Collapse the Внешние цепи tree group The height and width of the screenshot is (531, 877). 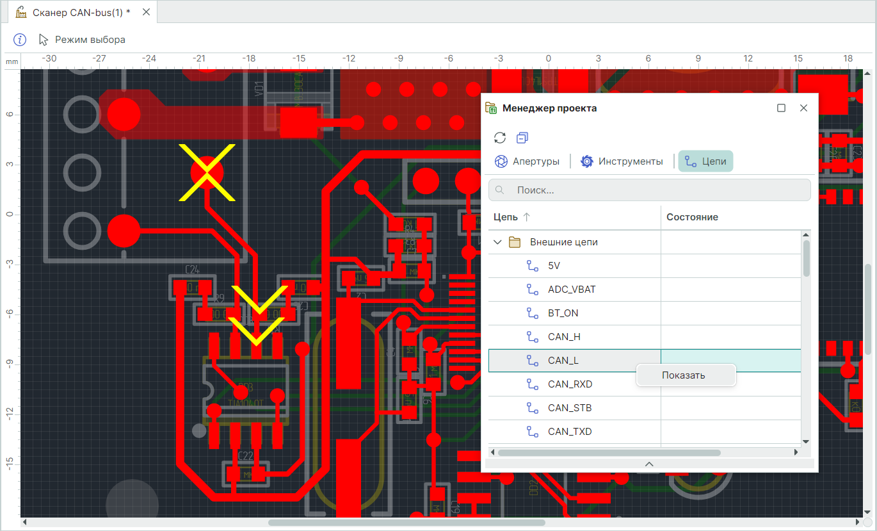497,242
